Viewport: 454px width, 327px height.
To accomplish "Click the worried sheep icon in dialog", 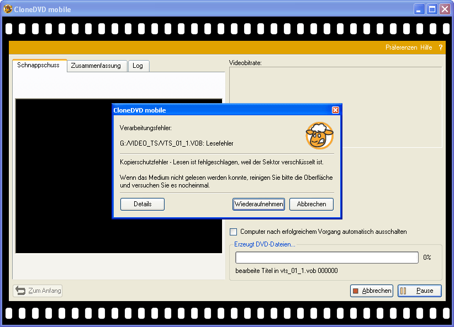I will coord(320,136).
